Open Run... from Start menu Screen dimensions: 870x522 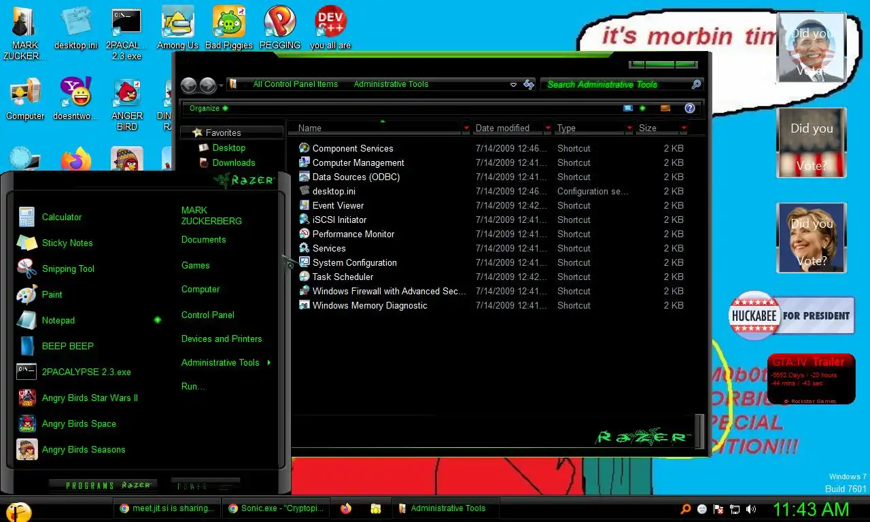pos(193,386)
